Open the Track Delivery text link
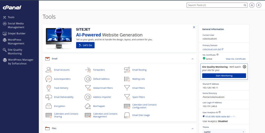Image resolution: width=265 pixels, height=133 pixels. [61, 88]
